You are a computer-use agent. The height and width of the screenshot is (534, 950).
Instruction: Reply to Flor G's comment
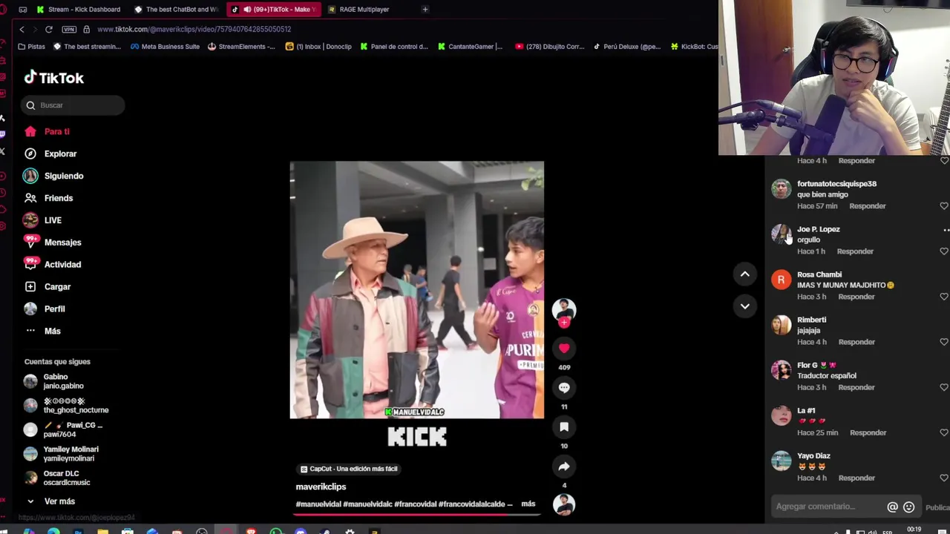coord(856,387)
